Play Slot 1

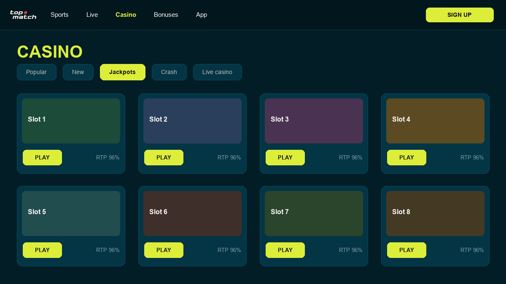[x=42, y=157]
